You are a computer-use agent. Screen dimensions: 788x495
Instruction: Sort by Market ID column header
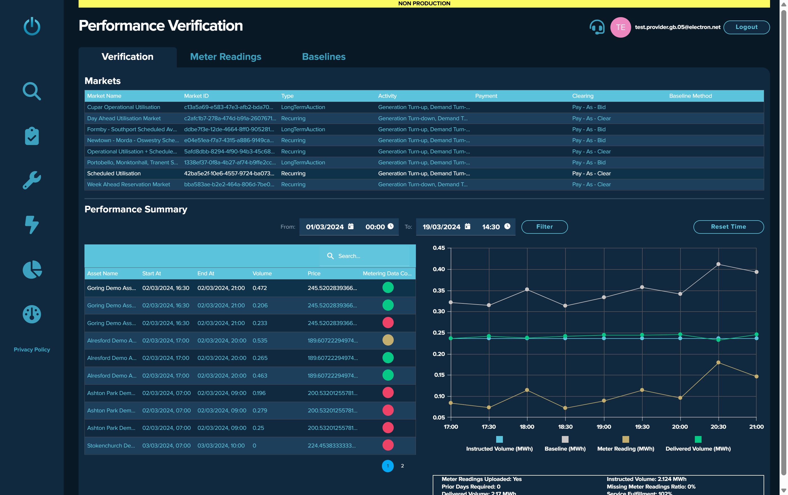[x=196, y=96]
